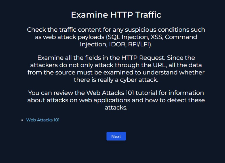Viewport: 225px width, 163px height.
Task: Click the bullet point before Web Attacks 101
Action: pos(22,120)
